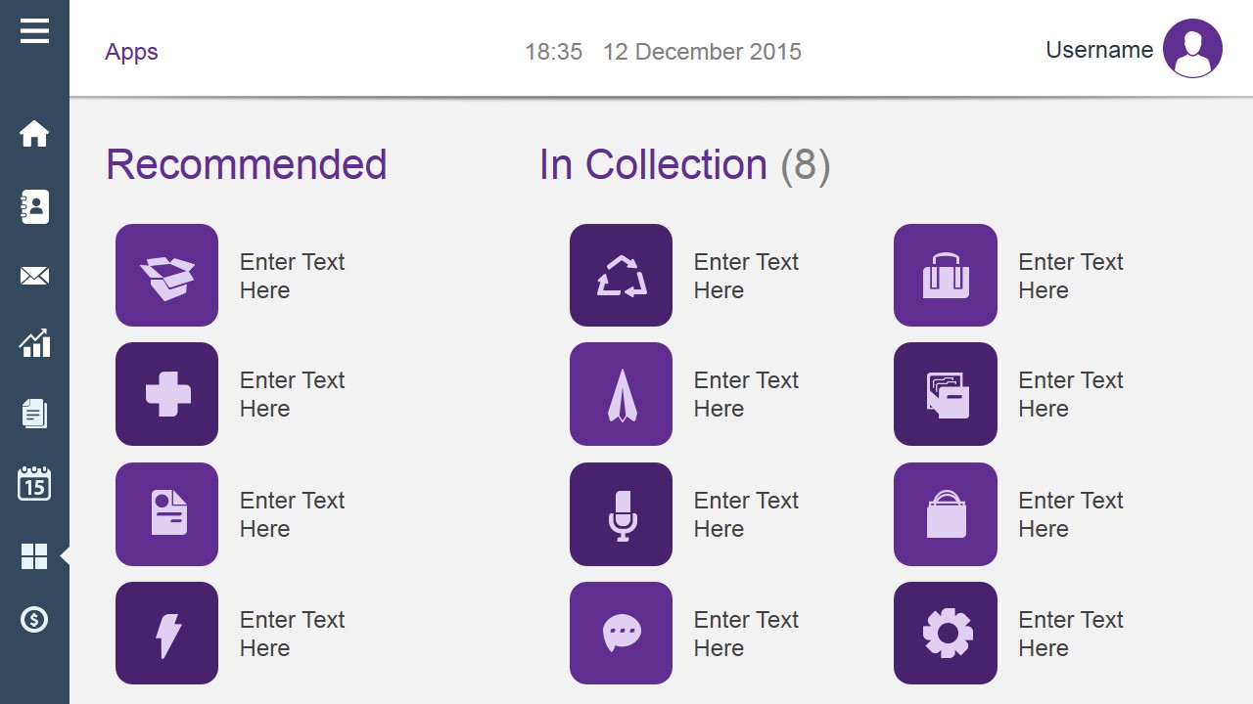Open the chat bubble app tile
This screenshot has height=704, width=1253.
[621, 633]
